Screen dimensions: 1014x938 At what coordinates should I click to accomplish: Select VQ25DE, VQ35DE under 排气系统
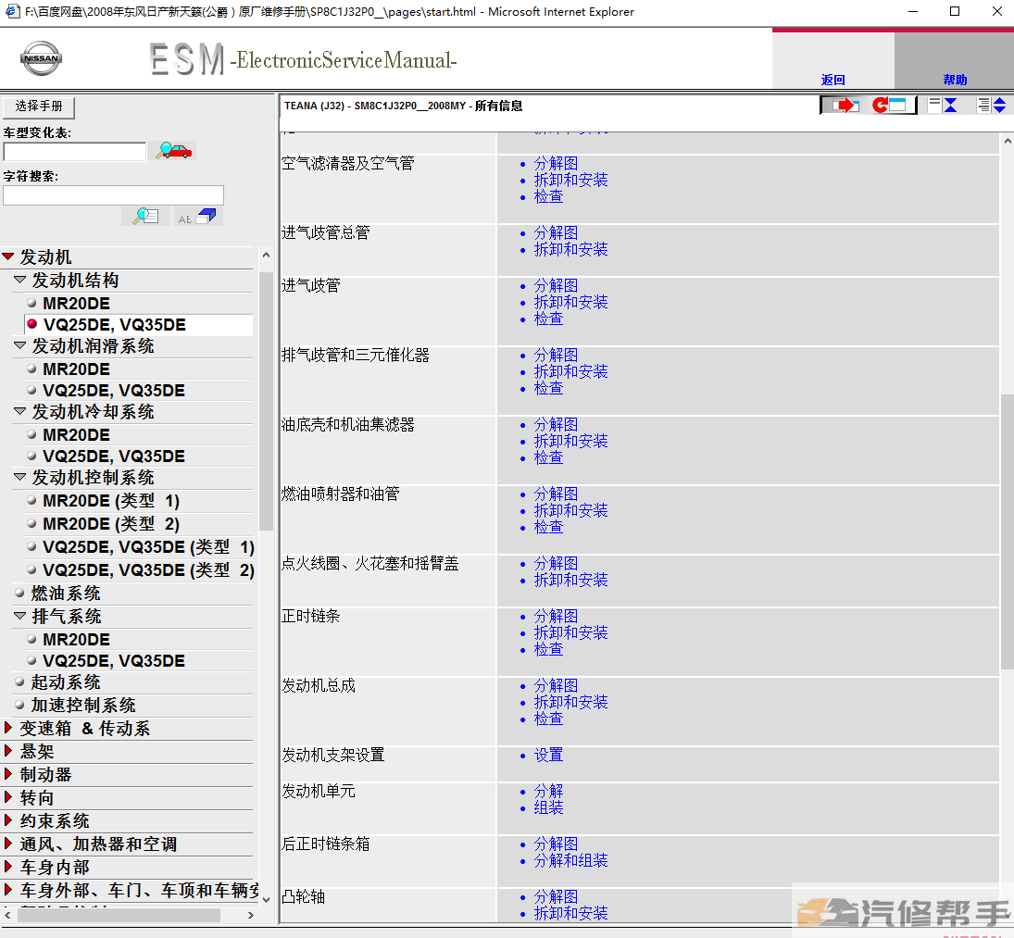coord(114,660)
